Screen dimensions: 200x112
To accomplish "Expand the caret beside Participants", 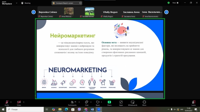I will point(79,102).
